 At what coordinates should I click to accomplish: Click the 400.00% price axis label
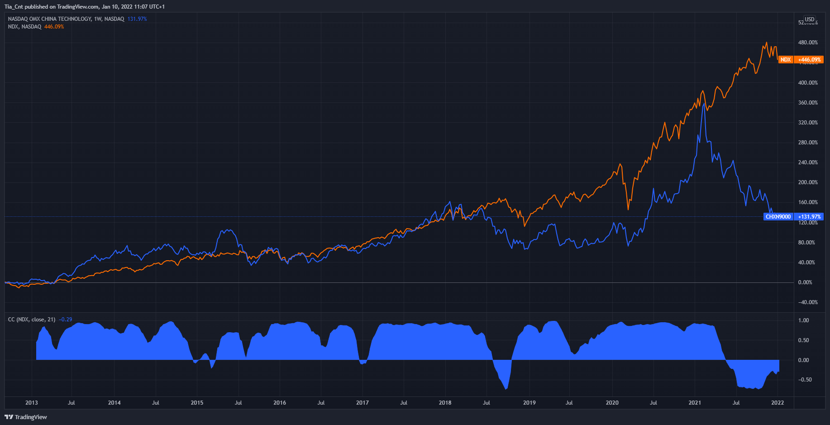pos(808,83)
